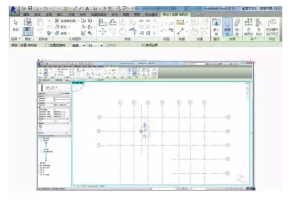Image resolution: width=291 pixels, height=201 pixels.
Task: Open the Aligned Dimension dropdown arrow
Action: (x=187, y=22)
